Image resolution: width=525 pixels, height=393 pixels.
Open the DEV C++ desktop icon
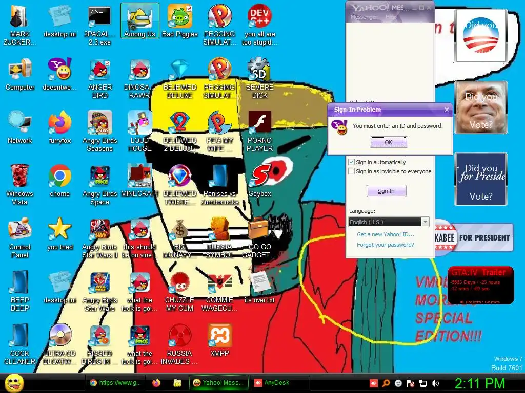(259, 24)
